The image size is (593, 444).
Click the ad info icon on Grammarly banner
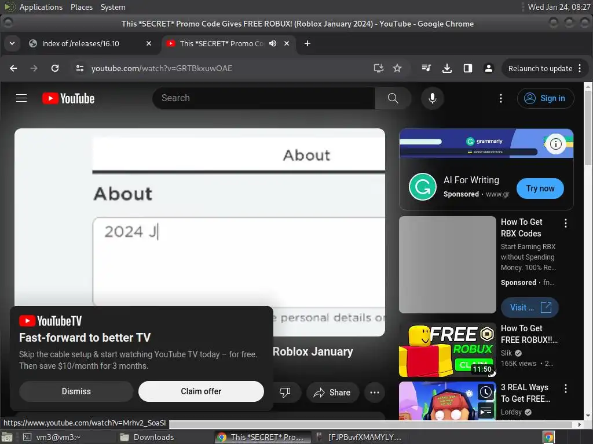click(555, 144)
